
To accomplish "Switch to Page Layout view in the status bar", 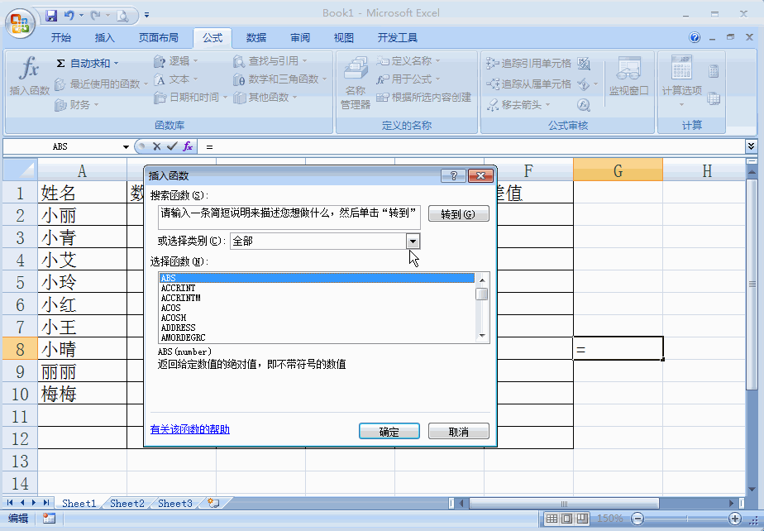I will pos(566,519).
